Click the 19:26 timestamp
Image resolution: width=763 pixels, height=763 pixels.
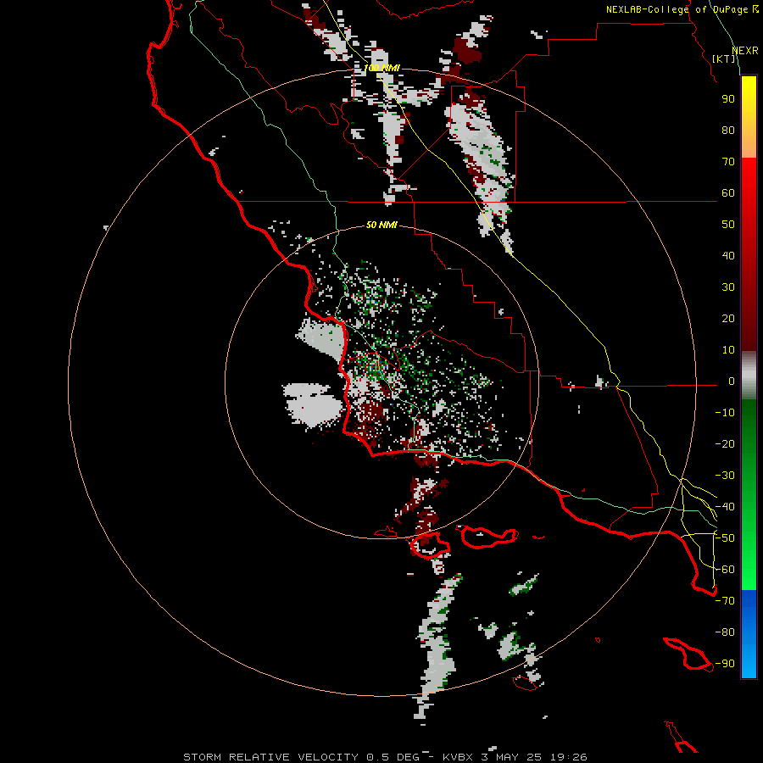click(x=569, y=757)
